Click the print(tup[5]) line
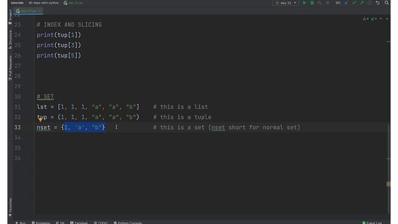The image size is (398, 224). (x=59, y=55)
